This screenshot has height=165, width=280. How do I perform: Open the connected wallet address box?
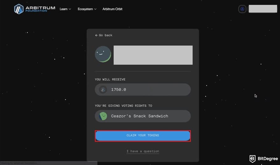coord(262,9)
